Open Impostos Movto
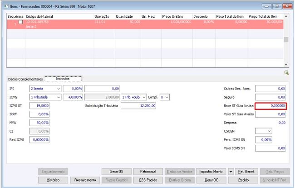The width and height of the screenshot is (295, 188). click(211, 172)
